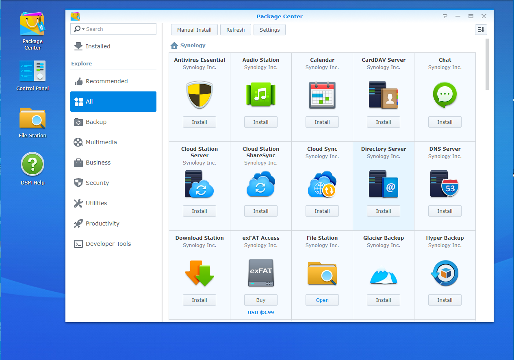Click the Hyper Backup package icon

coord(445,273)
